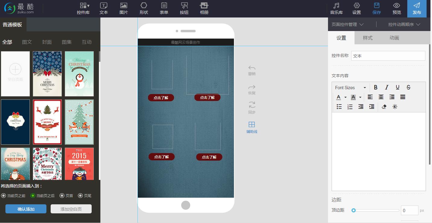The width and height of the screenshot is (432, 223).
Task: Click the 顶边距 slider handle
Action: pos(354,210)
